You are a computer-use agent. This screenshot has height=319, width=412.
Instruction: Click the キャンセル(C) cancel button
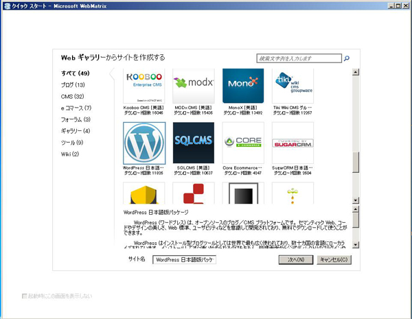point(334,260)
